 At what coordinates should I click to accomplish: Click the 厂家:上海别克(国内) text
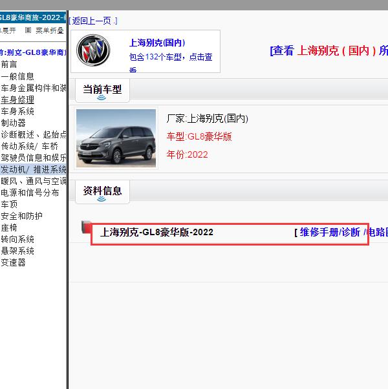pyautogui.click(x=208, y=119)
